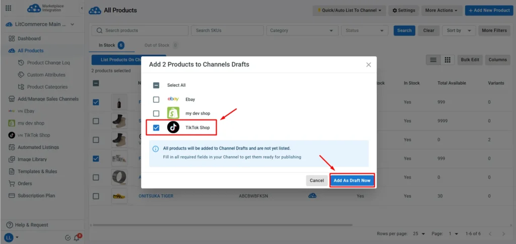Viewport: 516px width, 244px height.
Task: Click the TikTok icon in sidebar
Action: coord(12,135)
